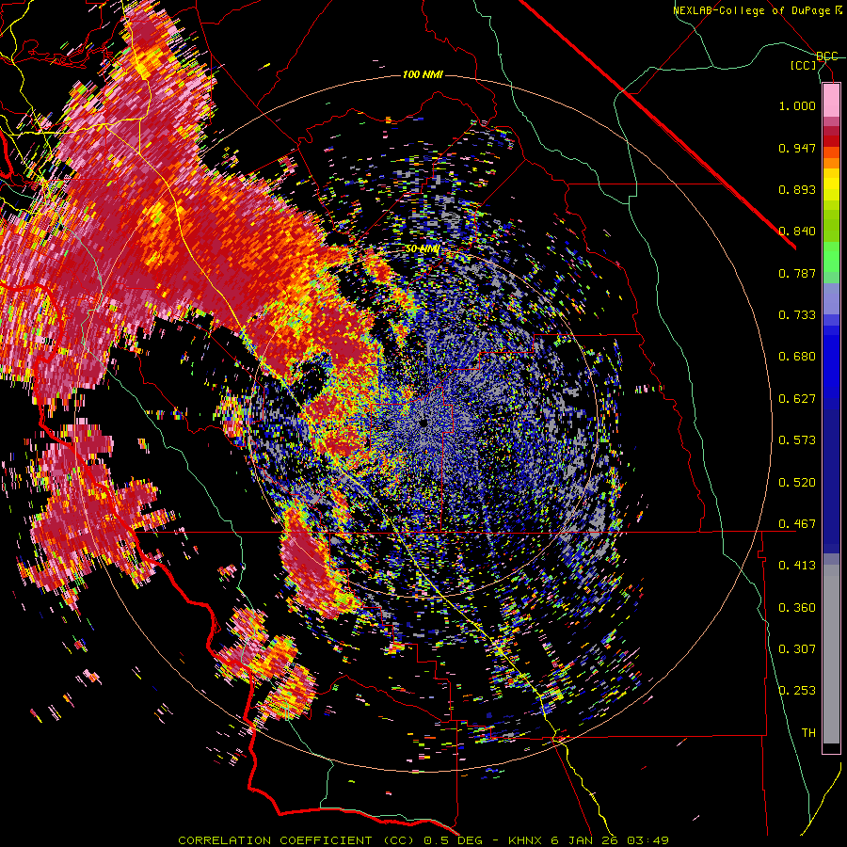Click the 0.893 value on color scale
The width and height of the screenshot is (847, 847).
click(797, 189)
